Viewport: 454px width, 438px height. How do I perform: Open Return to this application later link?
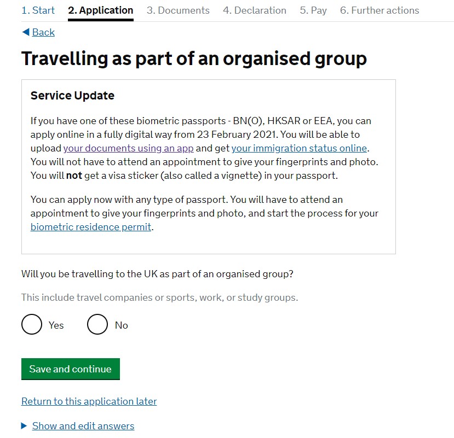pyautogui.click(x=89, y=401)
